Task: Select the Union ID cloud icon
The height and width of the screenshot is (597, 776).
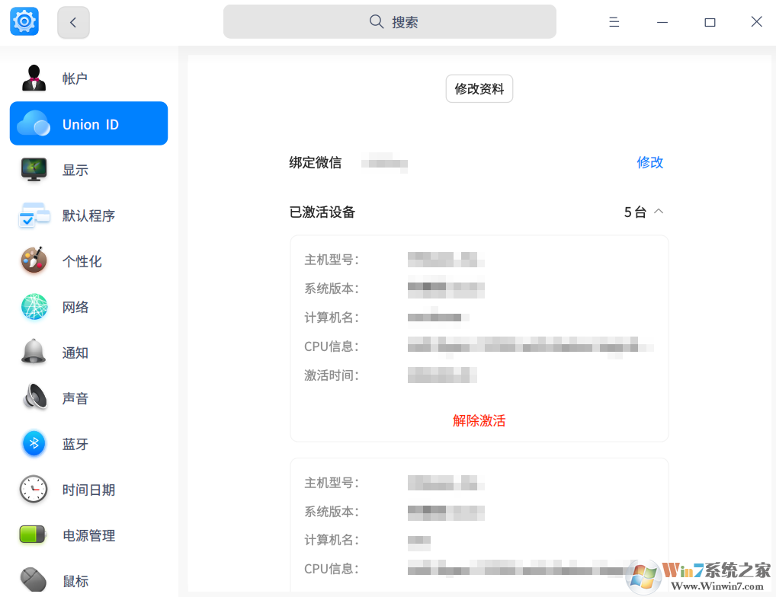Action: 34,124
